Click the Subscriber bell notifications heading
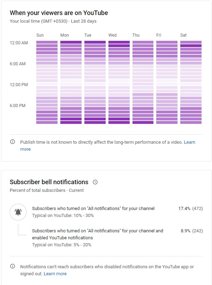Screen dimensions: 212x285 click(x=49, y=182)
